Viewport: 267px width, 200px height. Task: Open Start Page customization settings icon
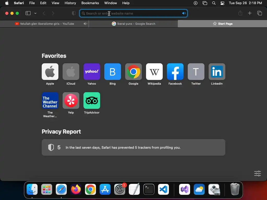[x=257, y=173]
